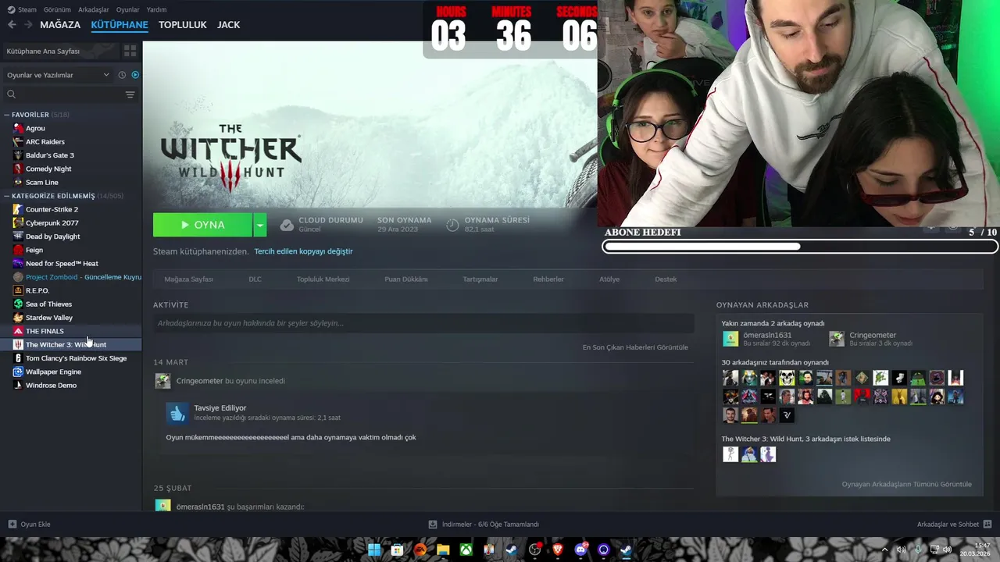Click Oyun Ekle add game button

pyautogui.click(x=29, y=525)
